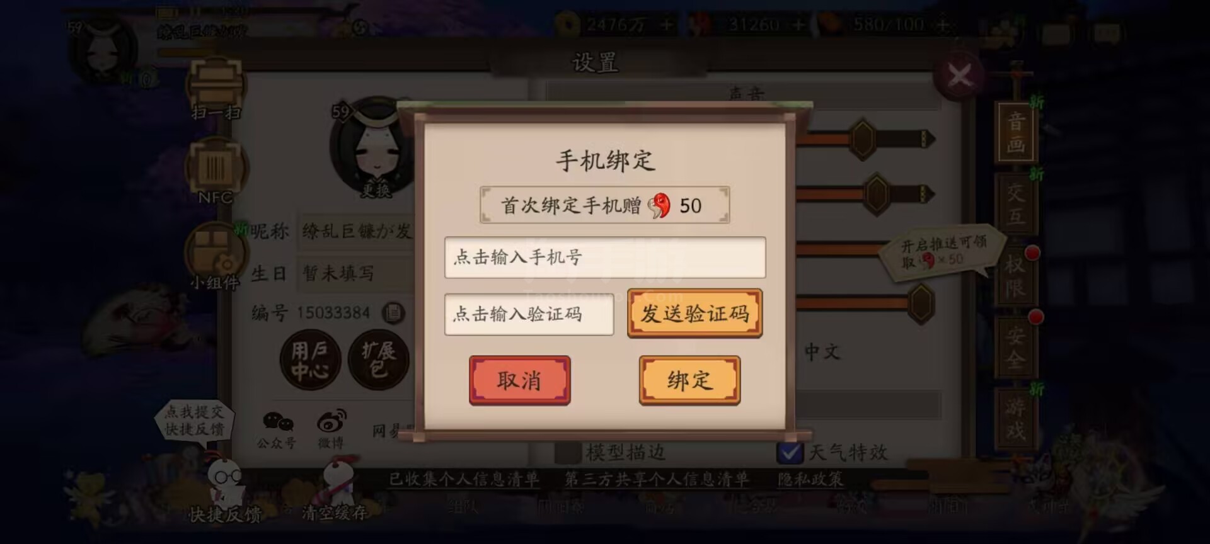Click 发送验证码 button
Screen dimensions: 1210x544
coord(695,313)
